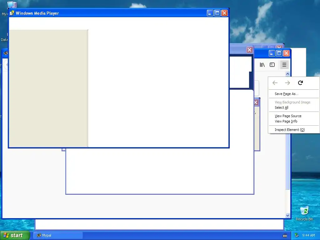Maximize the Windows Media Player window
This screenshot has width=320, height=240.
click(x=217, y=13)
